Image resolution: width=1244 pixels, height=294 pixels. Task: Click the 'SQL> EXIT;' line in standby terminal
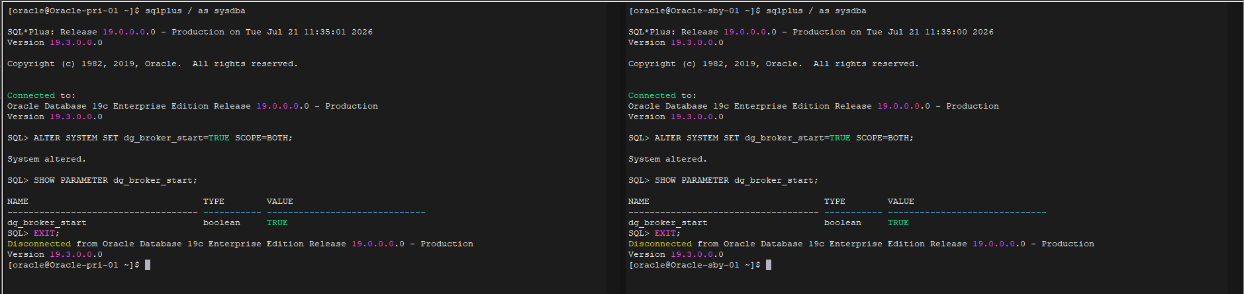[655, 233]
